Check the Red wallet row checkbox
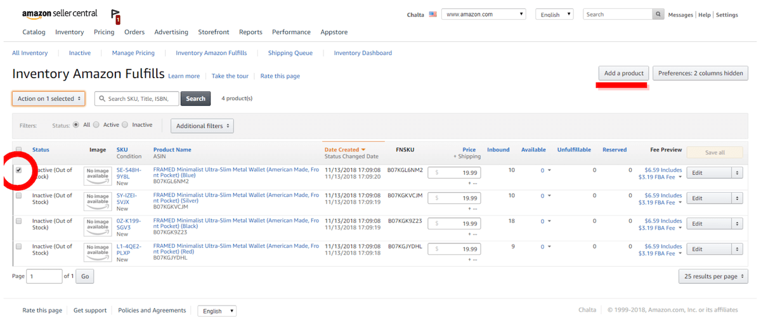 tap(18, 246)
